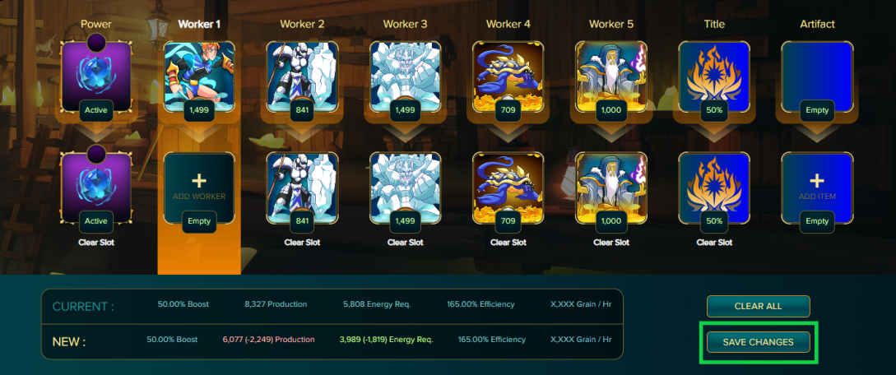Clear Slot under the Title column
This screenshot has width=896, height=375.
pyautogui.click(x=714, y=243)
